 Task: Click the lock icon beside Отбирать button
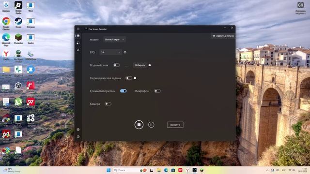[150, 65]
